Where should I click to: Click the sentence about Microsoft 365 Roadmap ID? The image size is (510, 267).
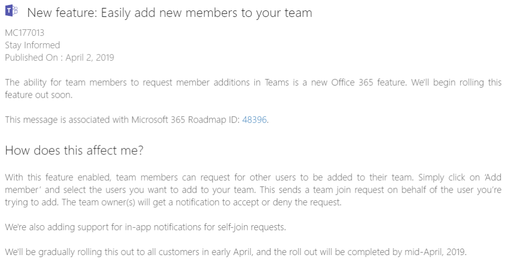click(x=136, y=120)
